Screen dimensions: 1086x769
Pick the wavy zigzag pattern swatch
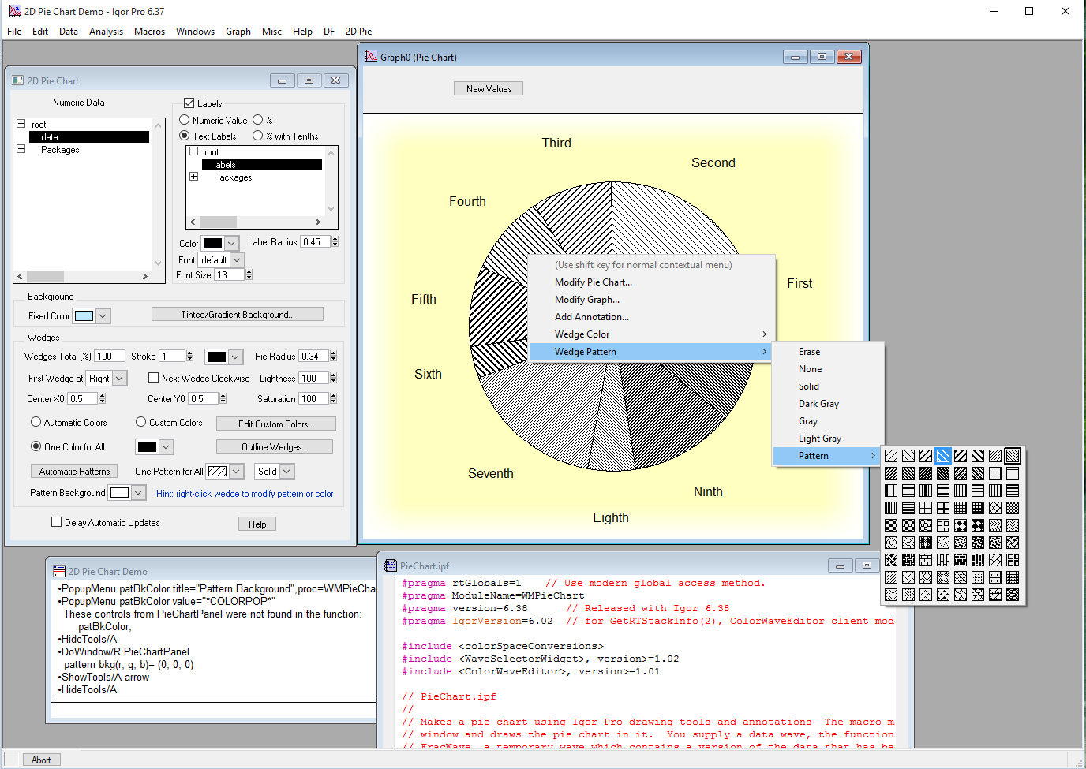1013,525
